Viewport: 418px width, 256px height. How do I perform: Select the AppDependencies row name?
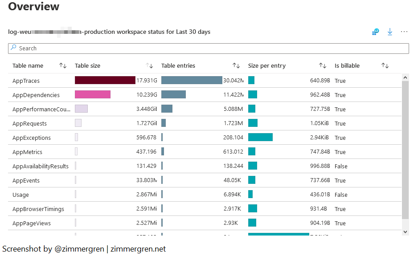tap(36, 95)
